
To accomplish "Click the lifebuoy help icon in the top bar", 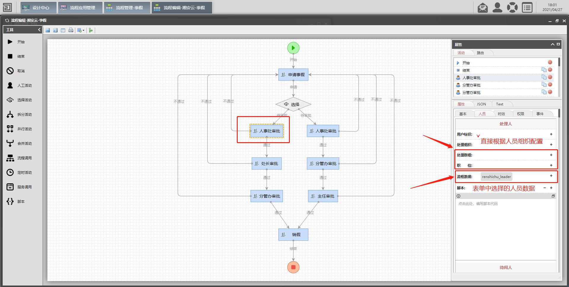I will [x=512, y=7].
